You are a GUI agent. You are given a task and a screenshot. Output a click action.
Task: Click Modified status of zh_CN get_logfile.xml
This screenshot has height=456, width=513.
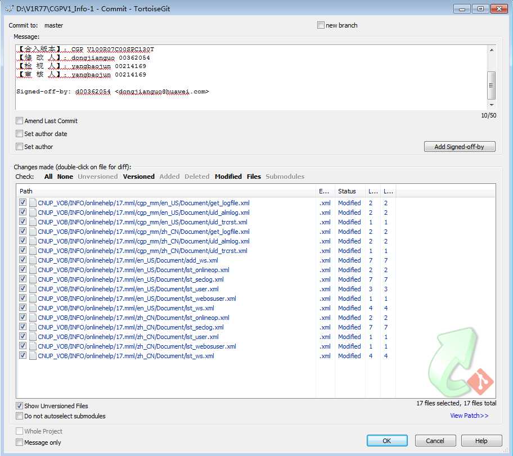349,232
